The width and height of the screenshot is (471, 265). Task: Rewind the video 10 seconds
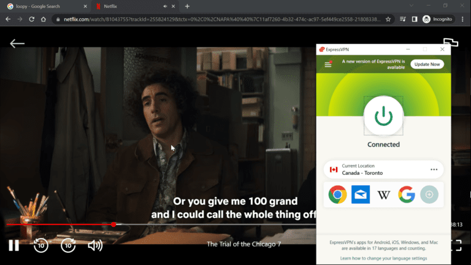(40, 245)
